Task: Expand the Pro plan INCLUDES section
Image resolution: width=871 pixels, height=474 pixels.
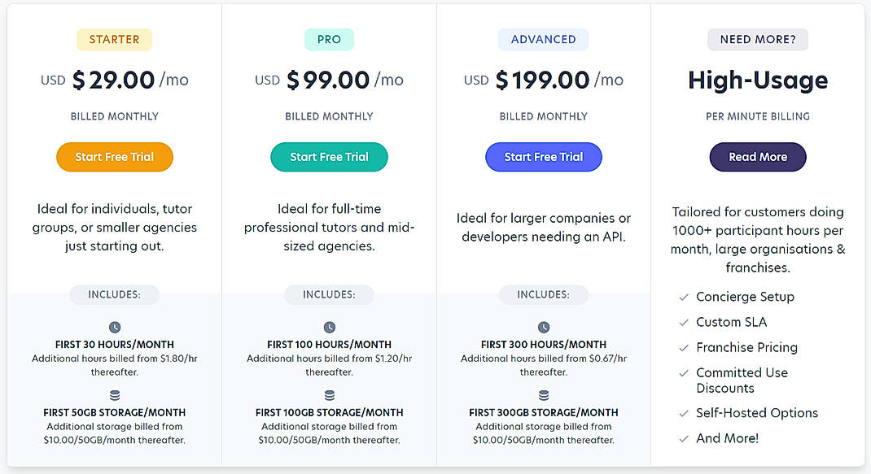Action: click(329, 294)
